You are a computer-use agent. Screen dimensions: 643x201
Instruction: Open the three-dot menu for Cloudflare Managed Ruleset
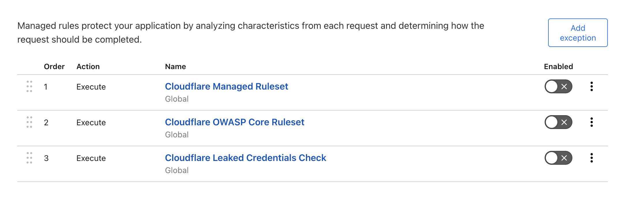(592, 87)
